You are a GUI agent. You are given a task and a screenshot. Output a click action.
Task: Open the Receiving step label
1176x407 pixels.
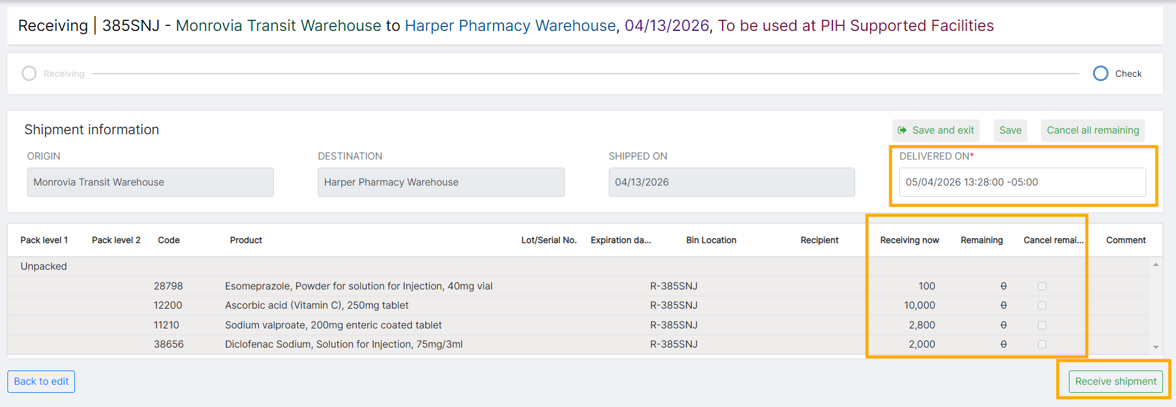pyautogui.click(x=64, y=74)
